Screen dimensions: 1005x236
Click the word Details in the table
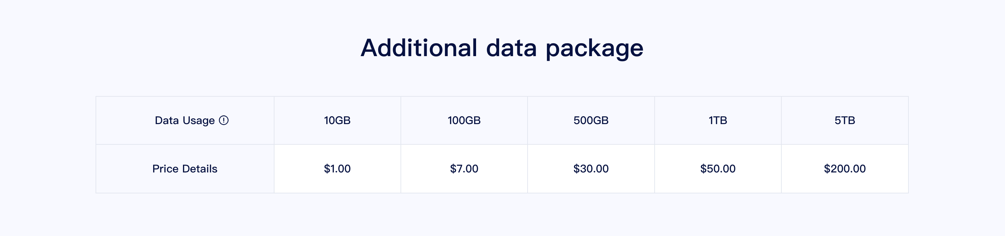tap(199, 169)
